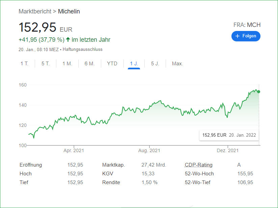278x208 pixels.
Task: Switch to the 1 T. range tab
Action: pos(25,64)
